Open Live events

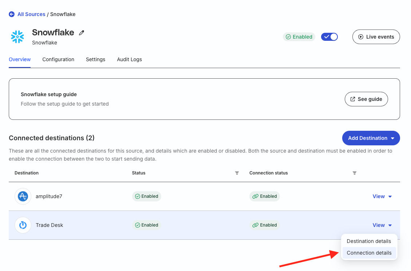coord(376,37)
